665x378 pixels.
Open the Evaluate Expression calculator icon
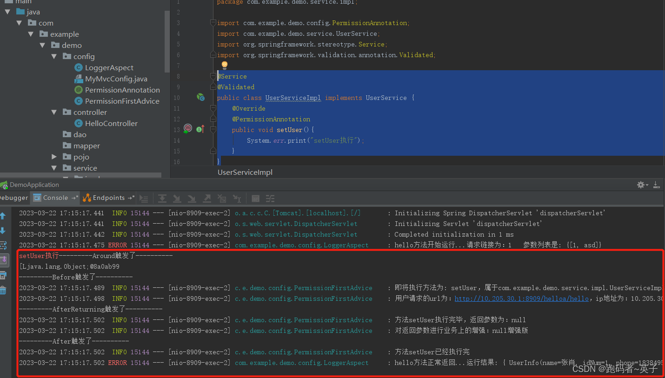pos(255,198)
